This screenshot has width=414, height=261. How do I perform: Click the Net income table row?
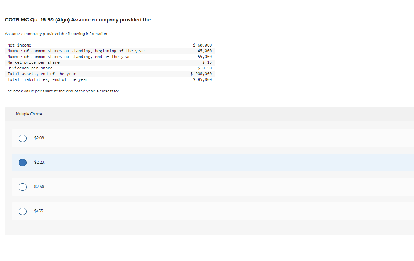(x=108, y=45)
